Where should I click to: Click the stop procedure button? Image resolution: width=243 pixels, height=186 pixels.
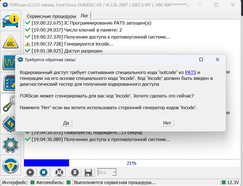point(44,172)
